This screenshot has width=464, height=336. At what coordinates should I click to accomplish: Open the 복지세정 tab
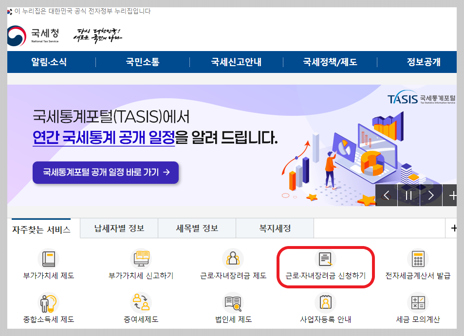pos(275,228)
